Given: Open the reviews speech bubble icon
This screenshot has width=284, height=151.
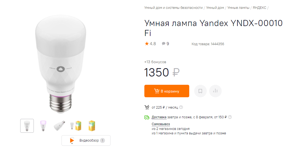Looking at the screenshot, I should click(x=163, y=43).
